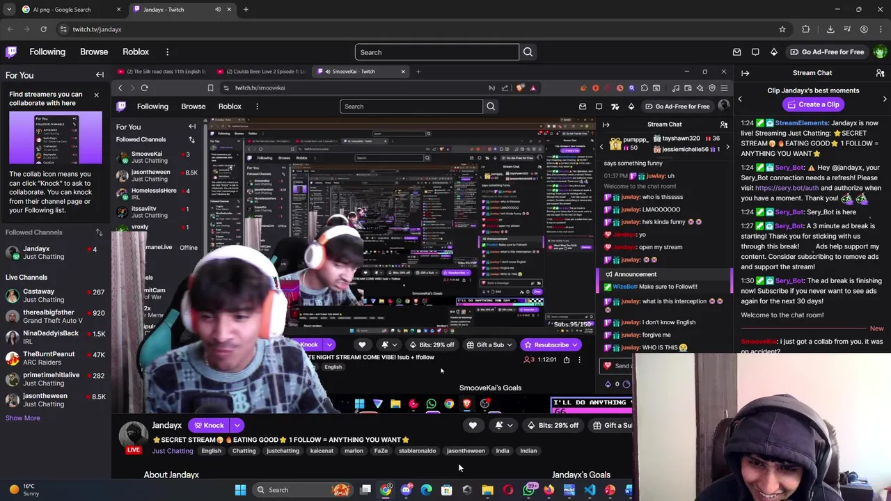Viewport: 891px width, 501px height.
Task: Open Microsoft Edge from the taskbar
Action: pyautogui.click(x=426, y=490)
